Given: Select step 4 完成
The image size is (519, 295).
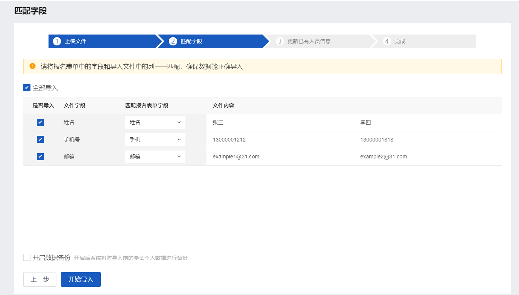Looking at the screenshot, I should tap(424, 41).
